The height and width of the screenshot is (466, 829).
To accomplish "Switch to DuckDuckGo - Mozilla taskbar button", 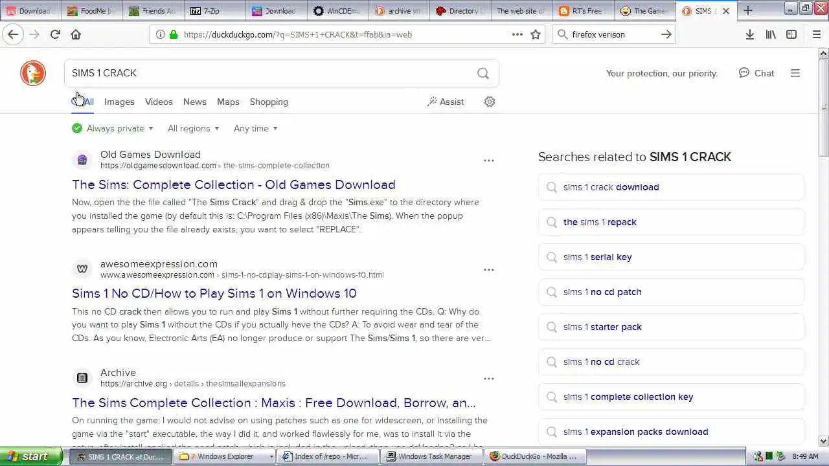I will [x=536, y=456].
